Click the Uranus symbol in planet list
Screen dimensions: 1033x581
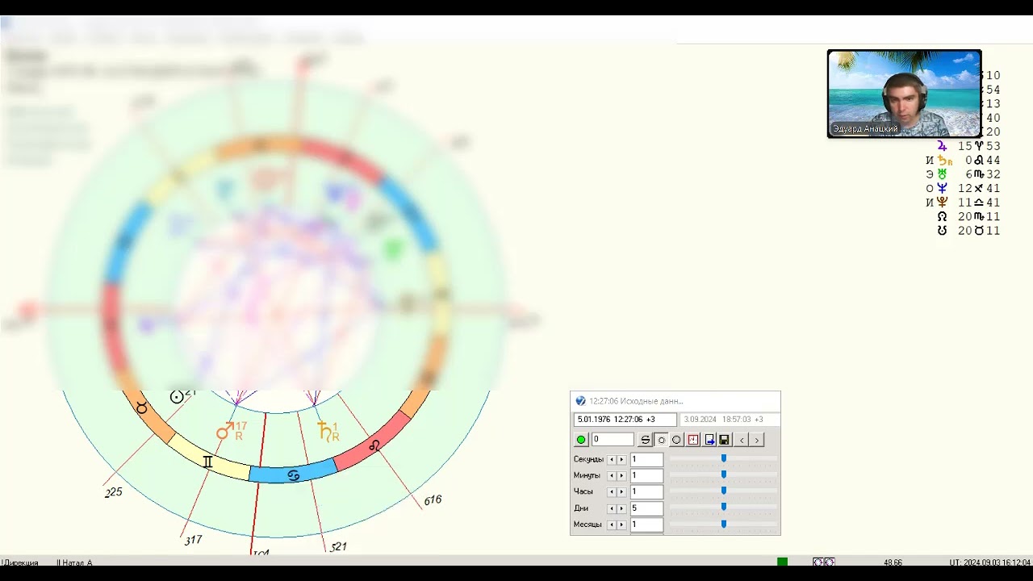point(942,174)
